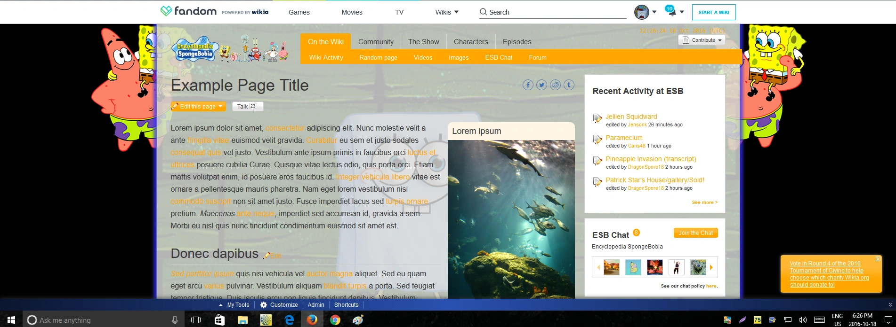This screenshot has width=896, height=327.
Task: Go to Wiki Activity
Action: pyautogui.click(x=326, y=57)
